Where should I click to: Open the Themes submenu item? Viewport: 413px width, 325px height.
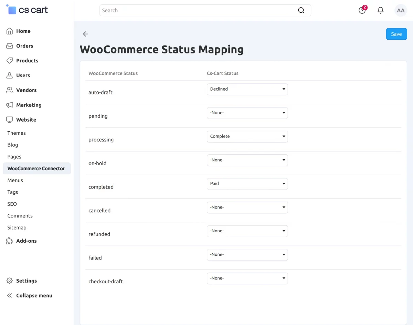[17, 133]
